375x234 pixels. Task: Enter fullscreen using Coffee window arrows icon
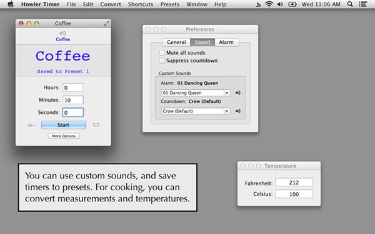click(x=106, y=23)
